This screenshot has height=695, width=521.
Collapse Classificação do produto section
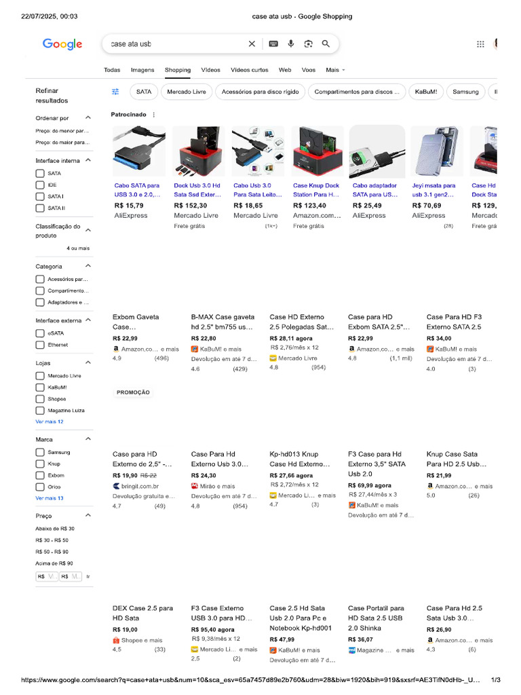tap(88, 231)
